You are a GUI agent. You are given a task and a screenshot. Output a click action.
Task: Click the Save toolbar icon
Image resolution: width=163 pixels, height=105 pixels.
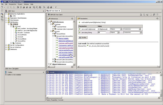[8, 7]
